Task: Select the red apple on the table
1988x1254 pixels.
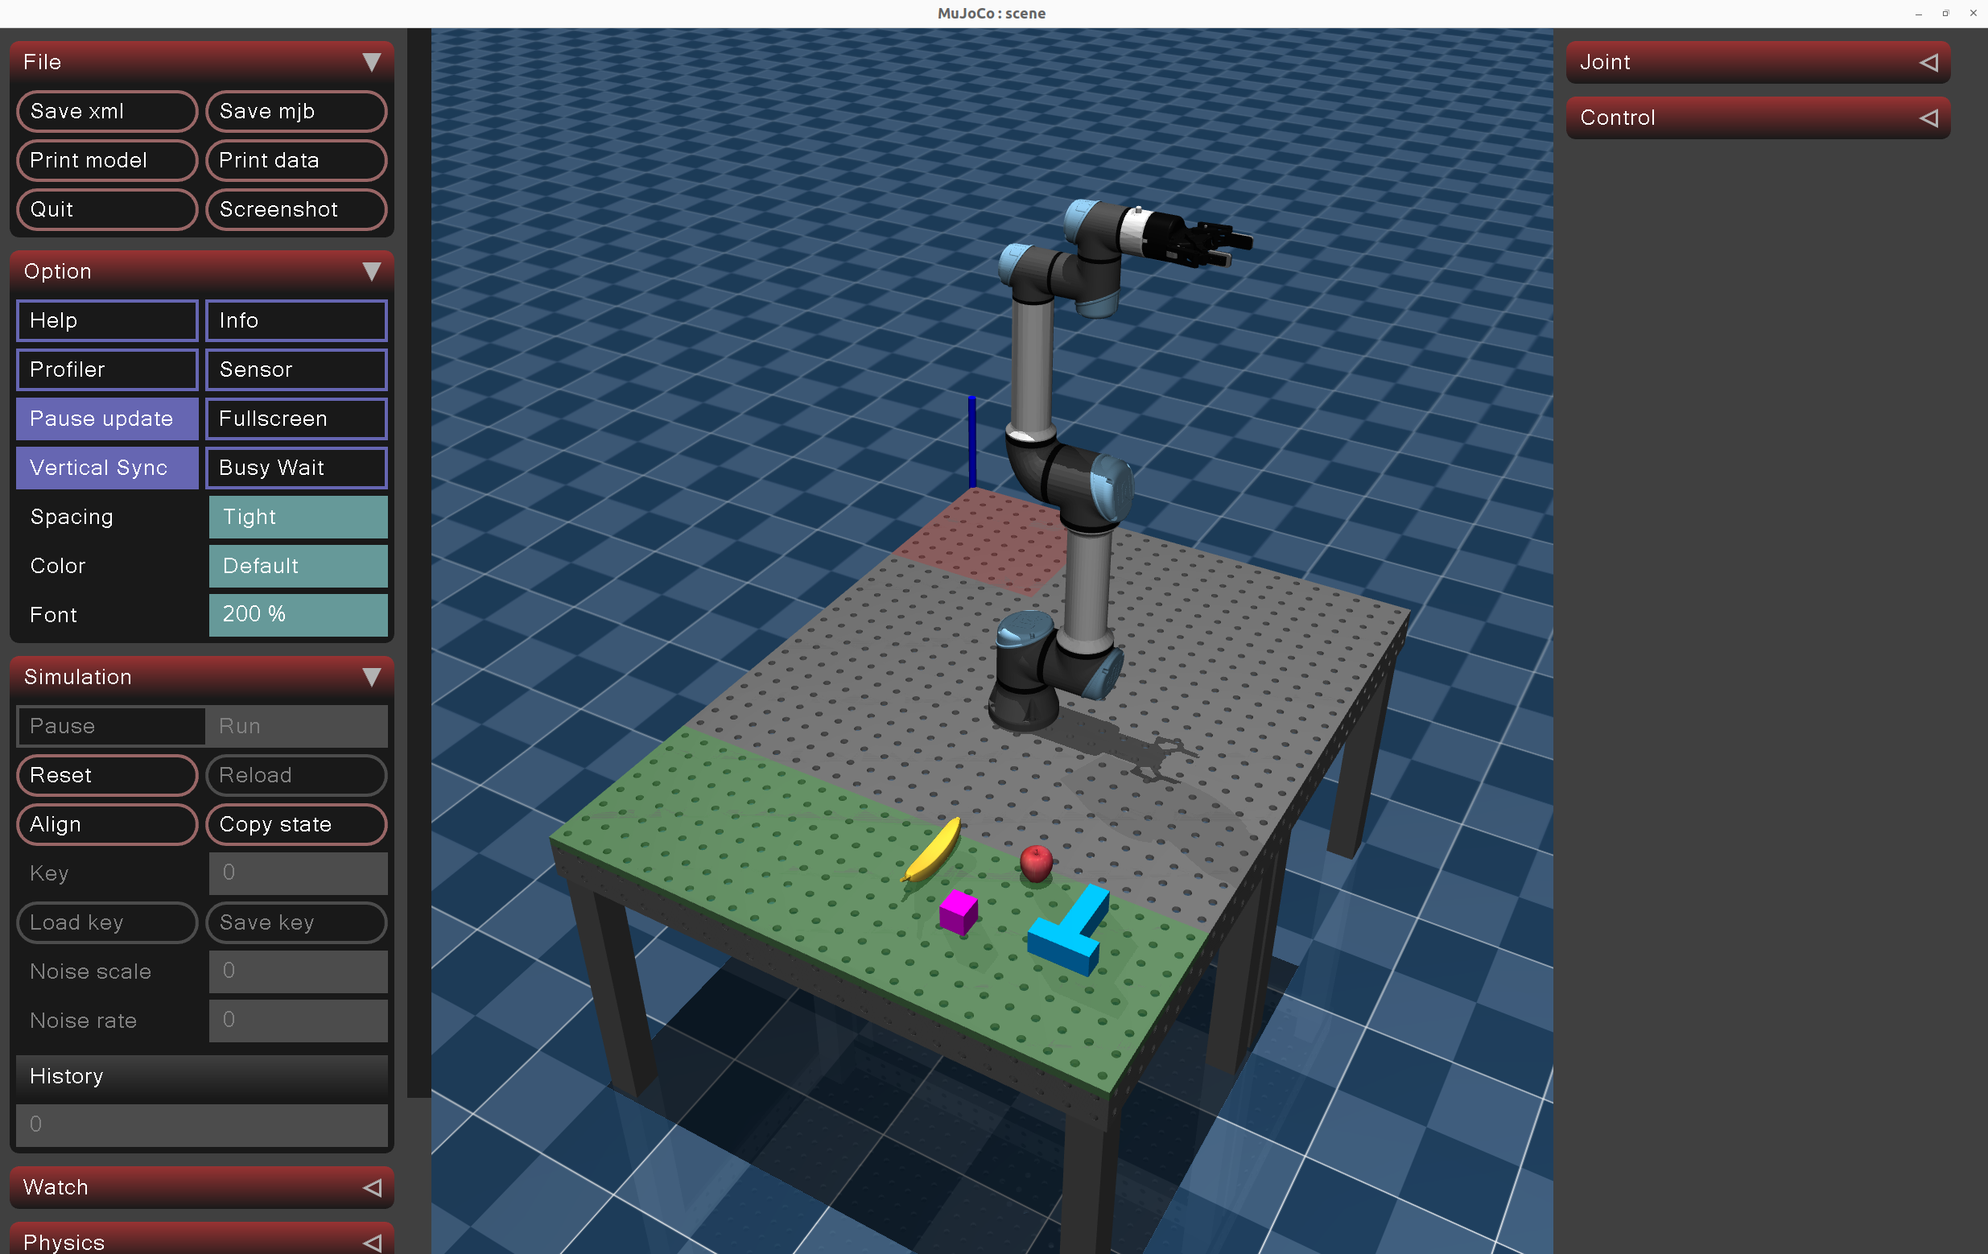Action: [x=1035, y=863]
